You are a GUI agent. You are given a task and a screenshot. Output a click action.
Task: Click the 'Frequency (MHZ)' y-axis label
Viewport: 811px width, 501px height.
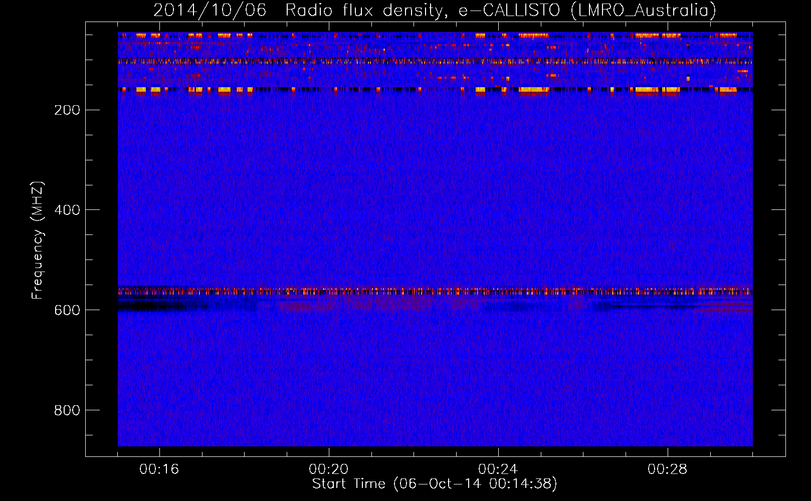point(37,240)
